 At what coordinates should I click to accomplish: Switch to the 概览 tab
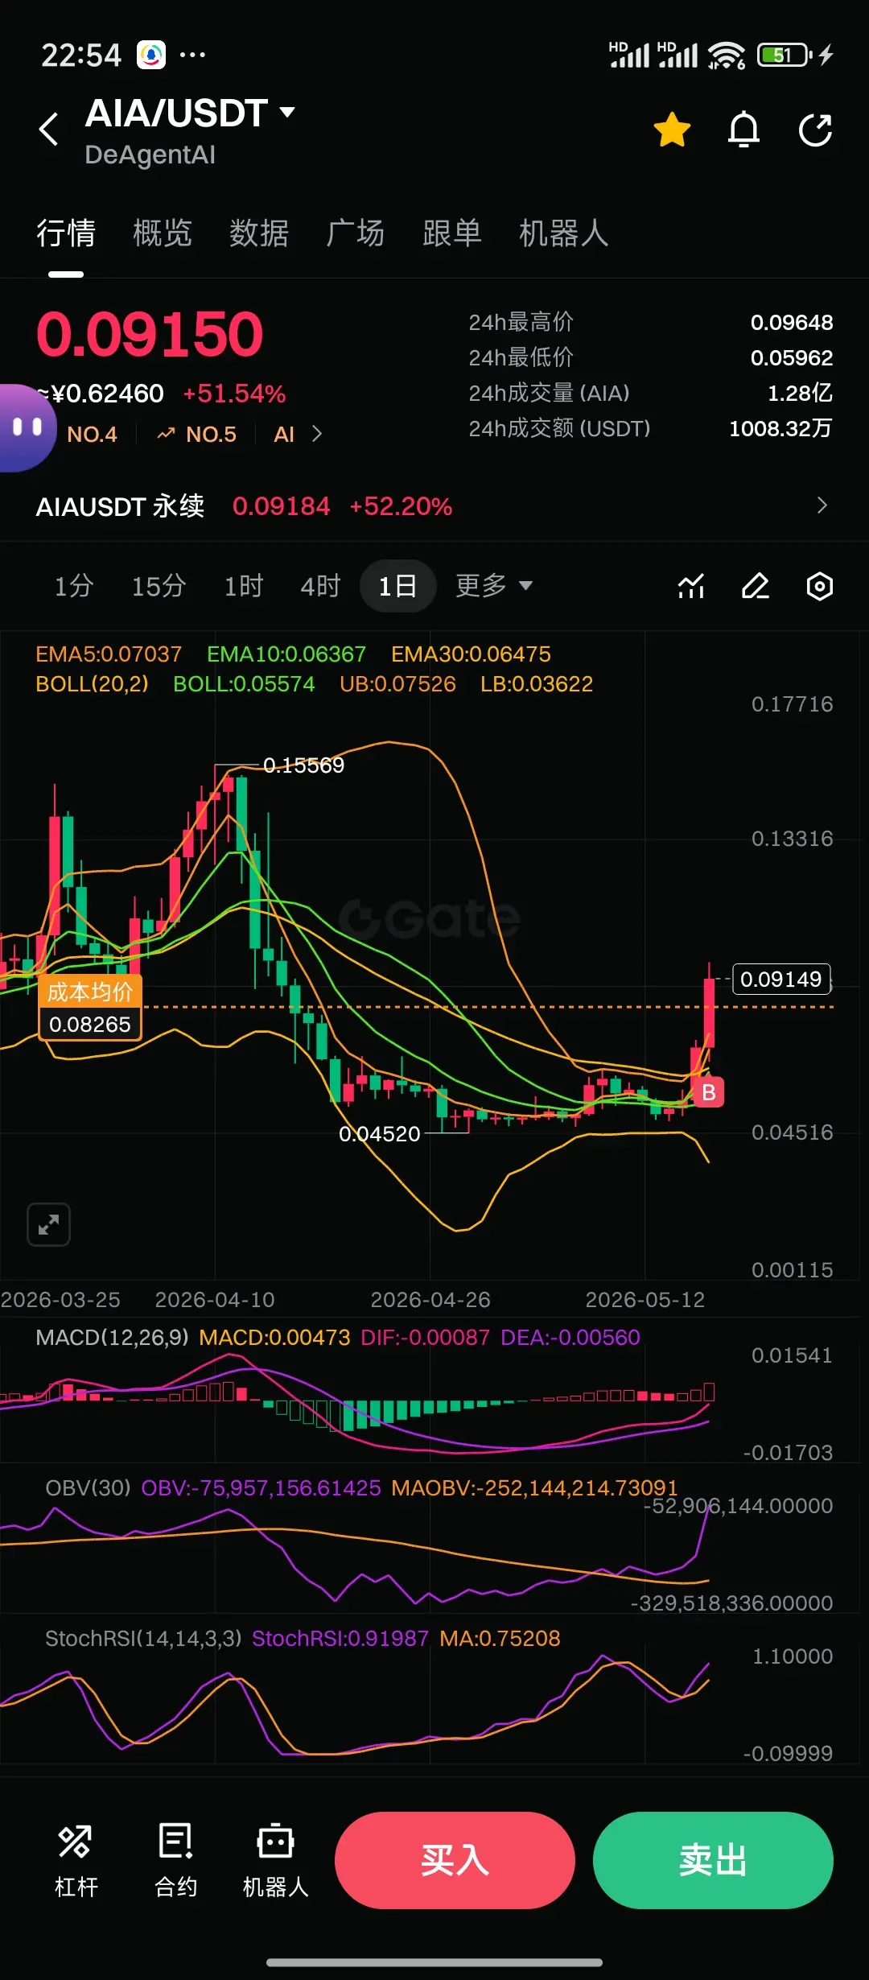(163, 233)
